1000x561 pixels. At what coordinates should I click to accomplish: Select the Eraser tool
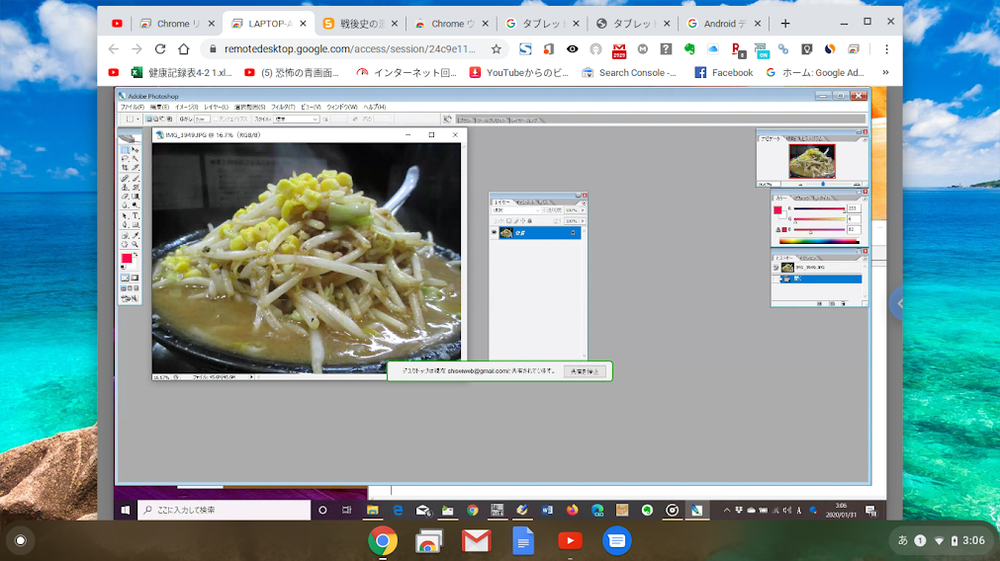(x=125, y=197)
